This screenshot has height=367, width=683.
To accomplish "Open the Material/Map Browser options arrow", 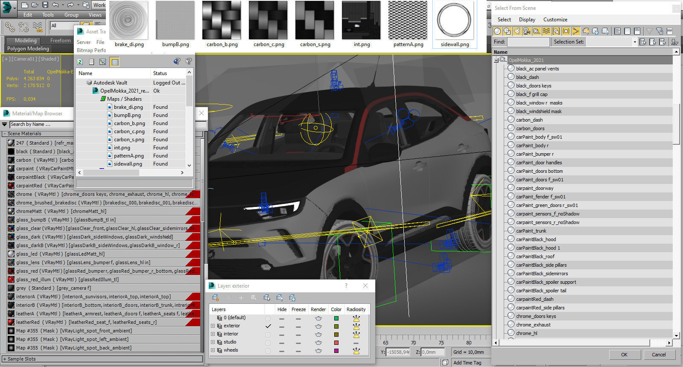I will click(5, 124).
